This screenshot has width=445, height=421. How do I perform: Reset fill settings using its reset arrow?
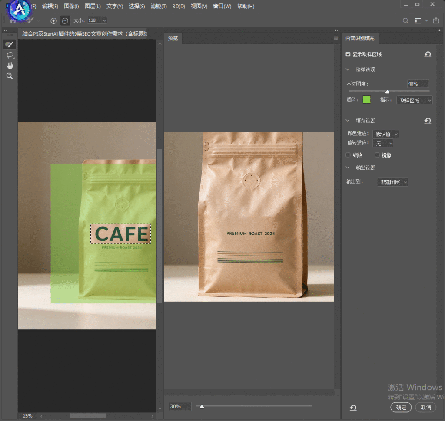tap(428, 121)
